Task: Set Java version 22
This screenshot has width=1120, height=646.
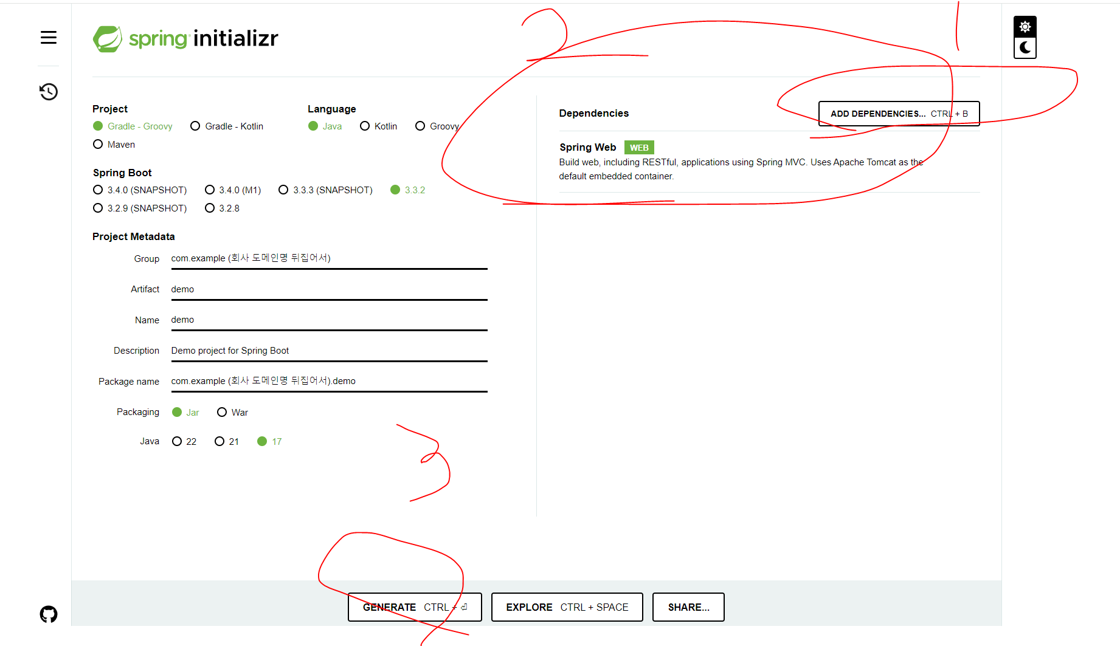Action: (x=184, y=442)
